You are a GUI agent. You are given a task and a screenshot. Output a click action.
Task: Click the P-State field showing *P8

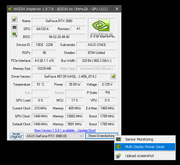pos(107,92)
